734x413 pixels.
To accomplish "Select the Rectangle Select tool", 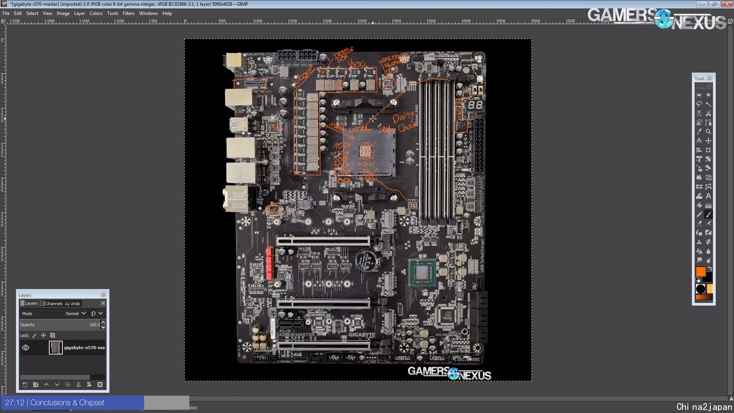I will [x=699, y=95].
